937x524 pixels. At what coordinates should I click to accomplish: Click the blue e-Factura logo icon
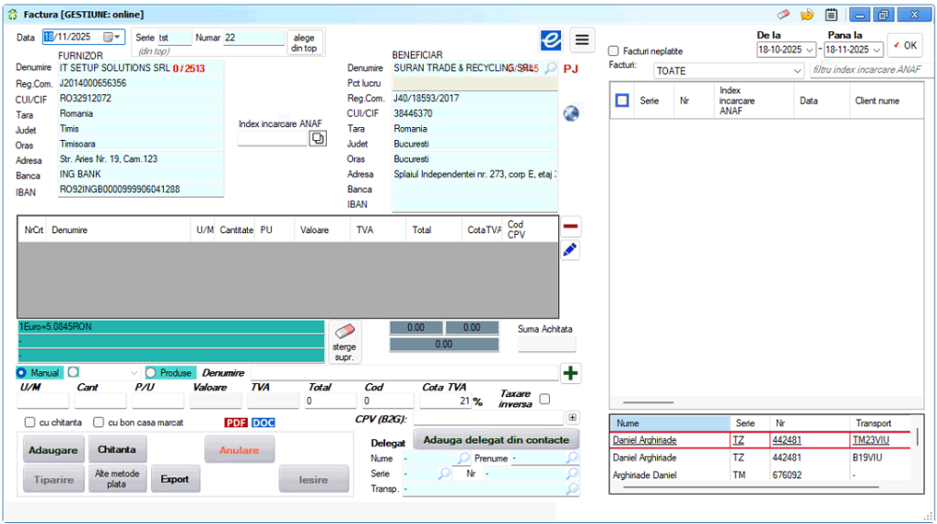pyautogui.click(x=550, y=40)
